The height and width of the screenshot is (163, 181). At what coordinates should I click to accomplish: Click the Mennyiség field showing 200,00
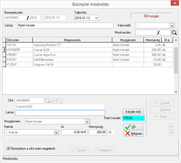98,132
